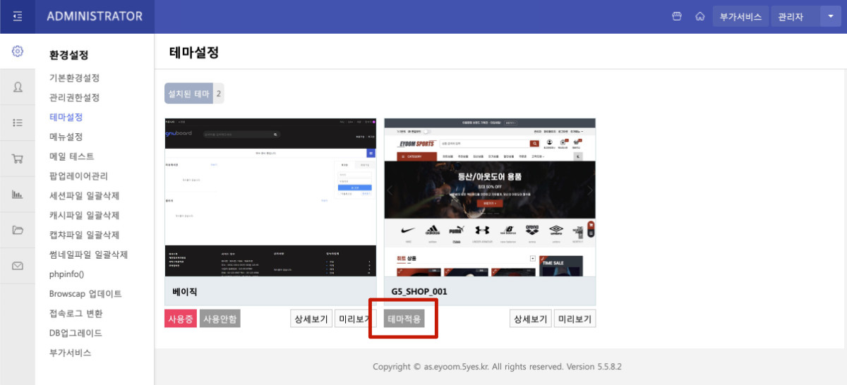Open the mail envelope icon section
This screenshot has width=847, height=385.
coord(18,266)
